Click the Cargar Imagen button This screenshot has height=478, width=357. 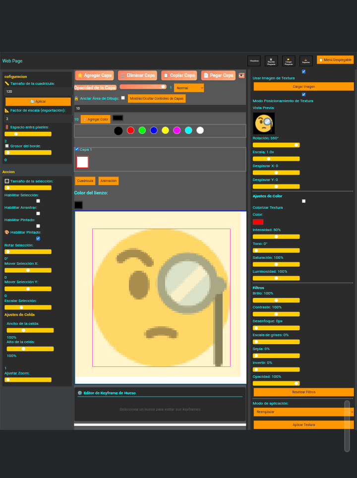point(303,87)
